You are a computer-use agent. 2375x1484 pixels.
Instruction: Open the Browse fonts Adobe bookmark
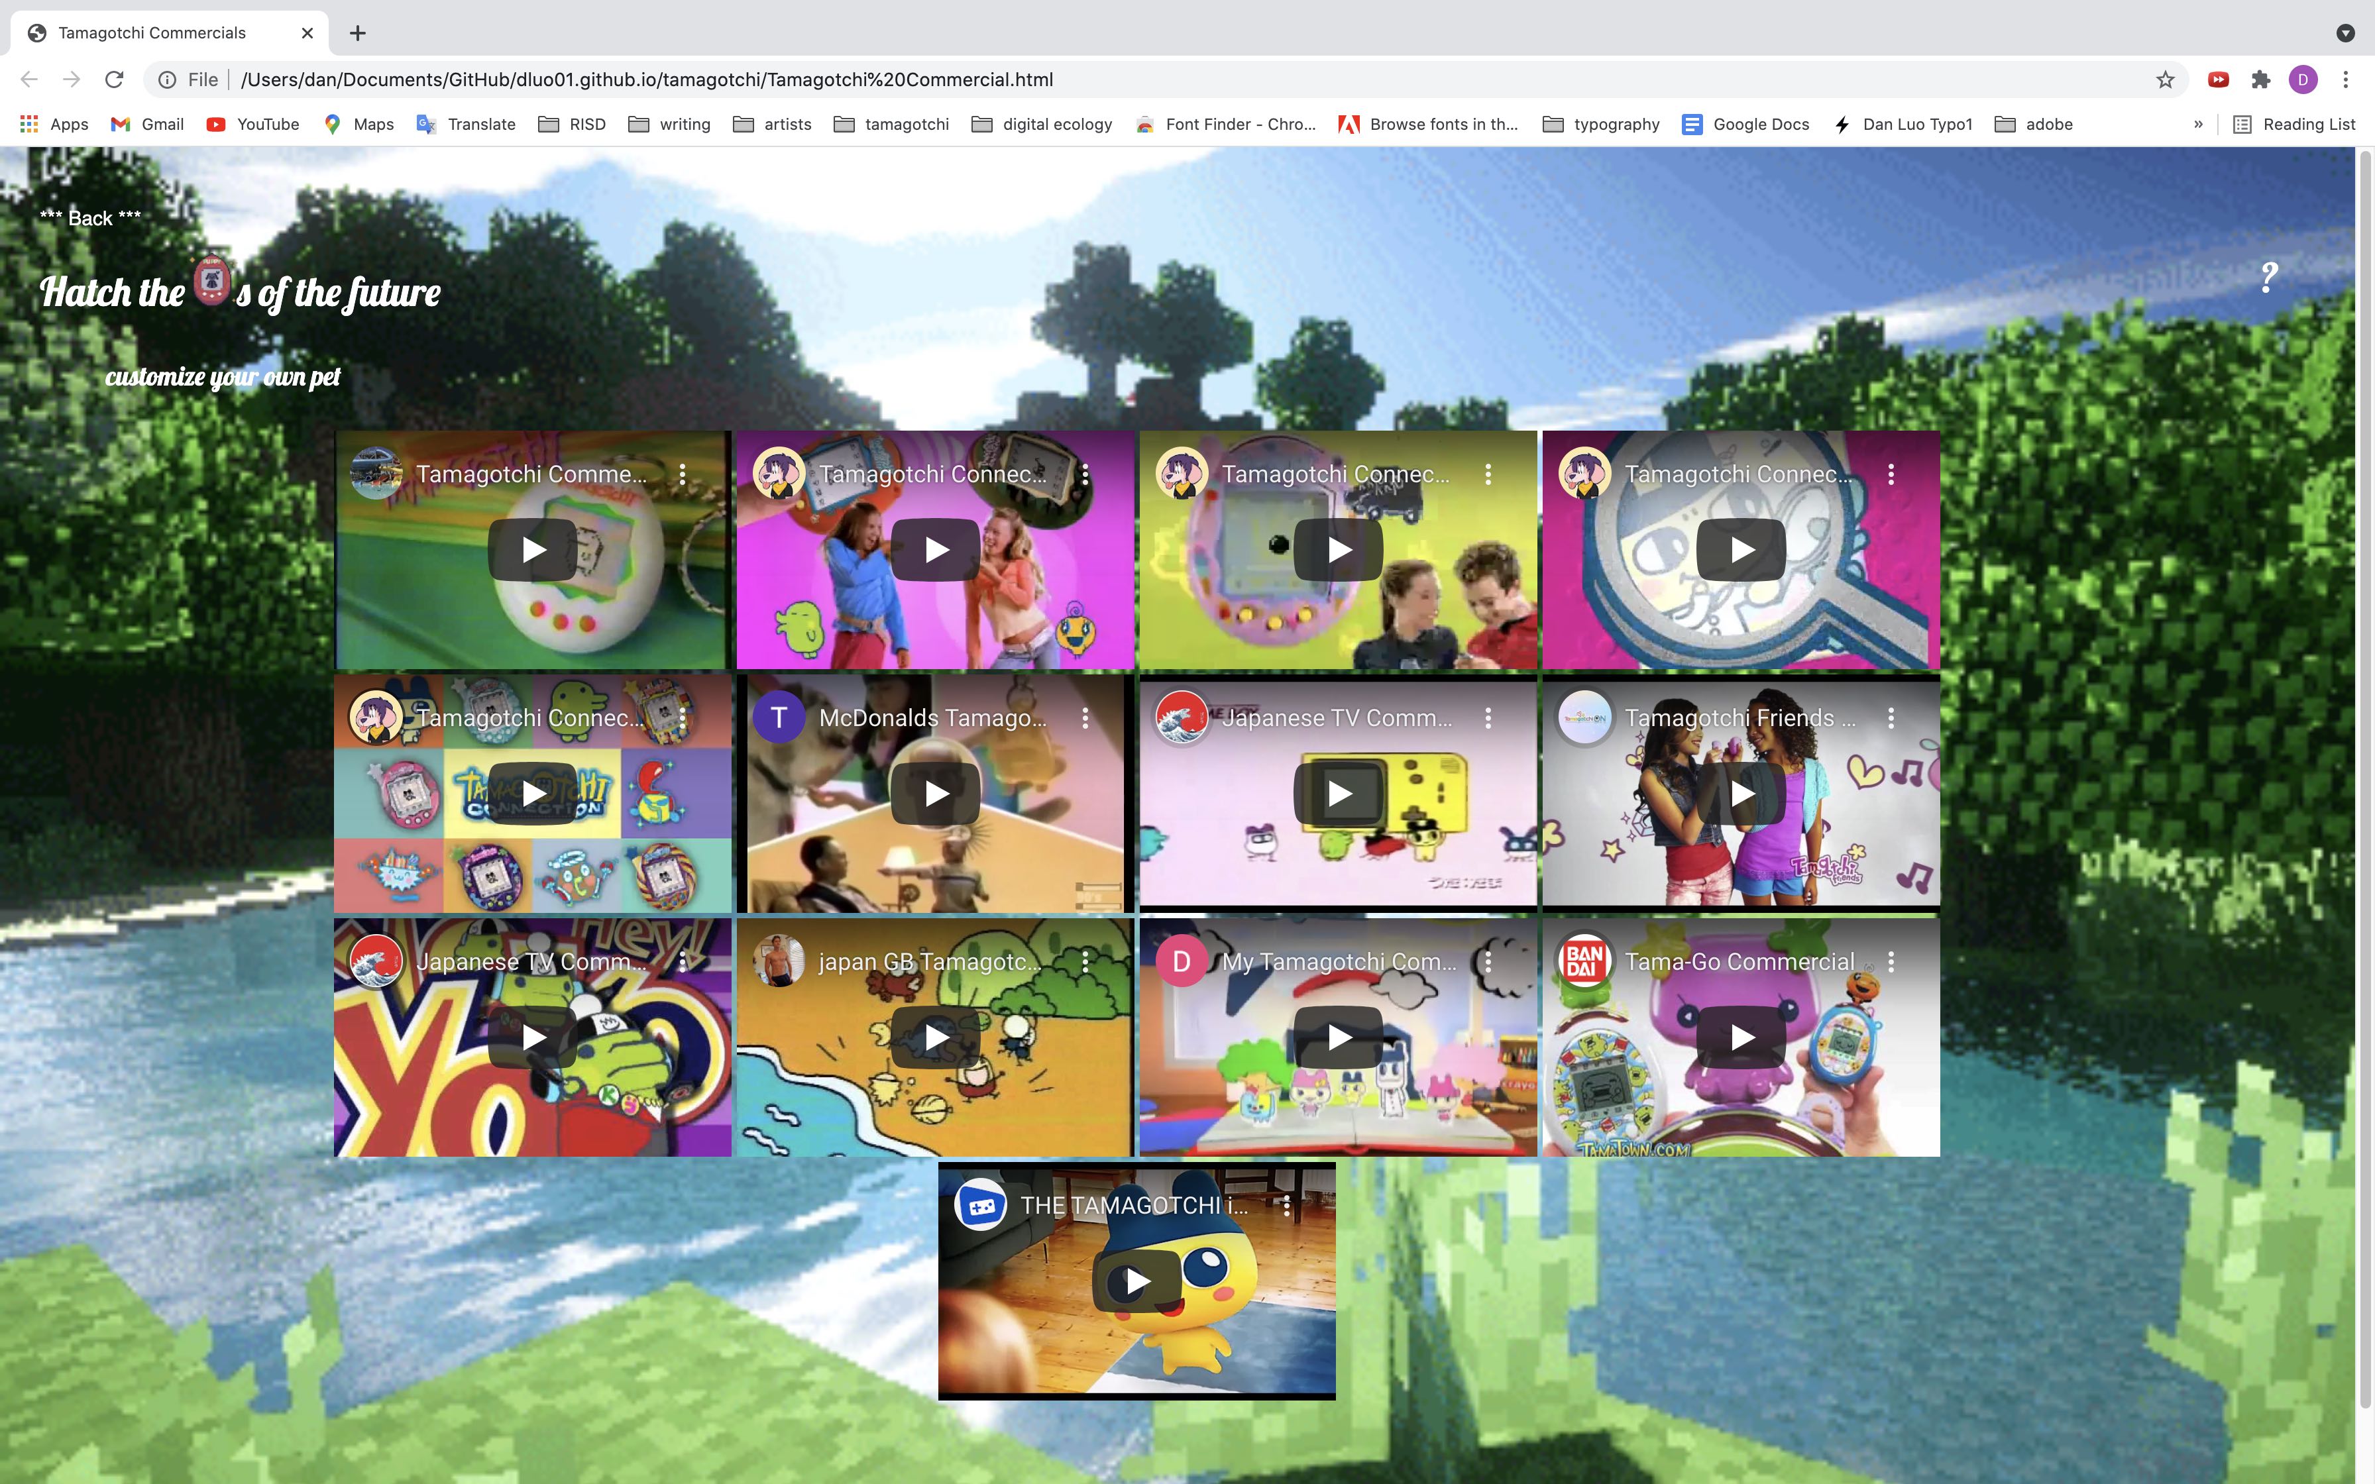1428,125
